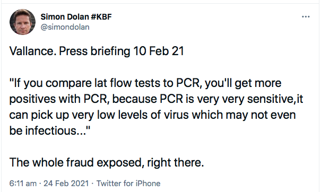Open the Twitter for iPhone source link
This screenshot has width=321, height=192.
tap(128, 184)
